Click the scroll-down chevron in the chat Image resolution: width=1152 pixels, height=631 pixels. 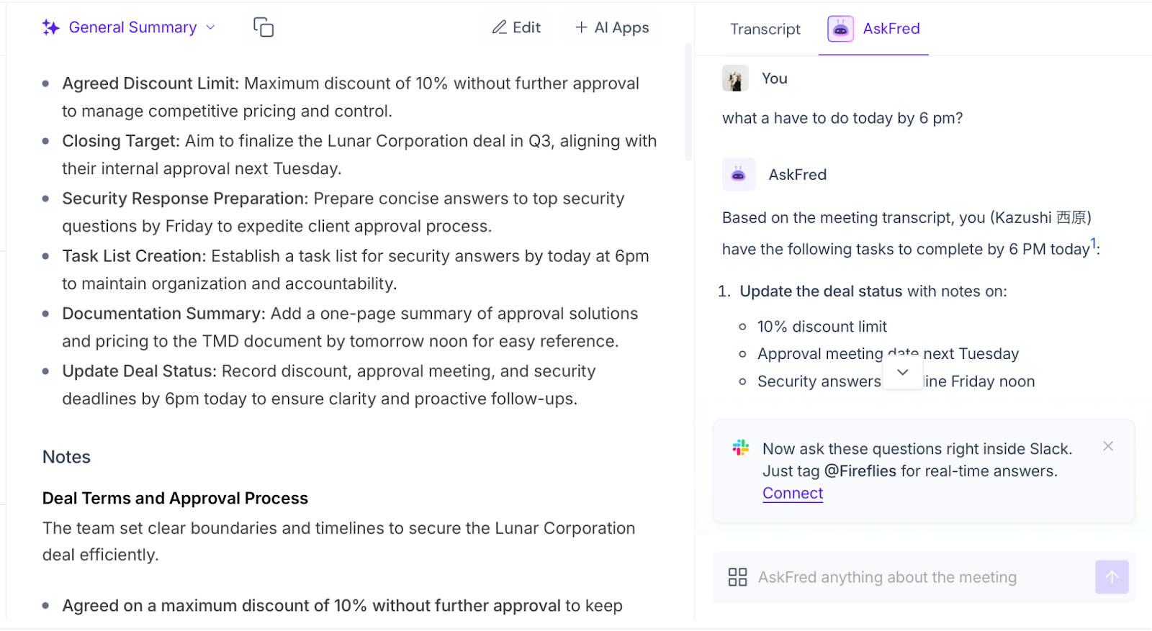[x=903, y=373]
